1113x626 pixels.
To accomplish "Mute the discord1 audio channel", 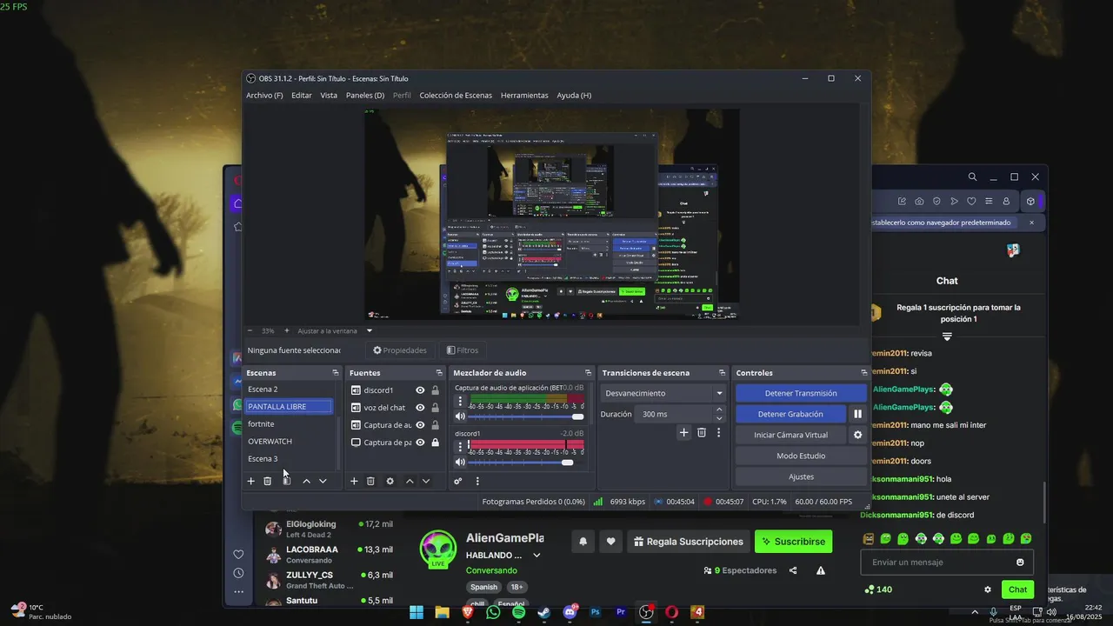I will click(x=461, y=463).
